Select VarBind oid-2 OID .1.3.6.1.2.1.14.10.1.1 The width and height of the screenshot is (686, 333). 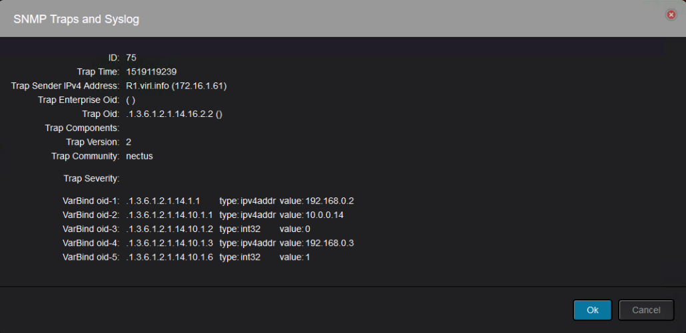[169, 215]
